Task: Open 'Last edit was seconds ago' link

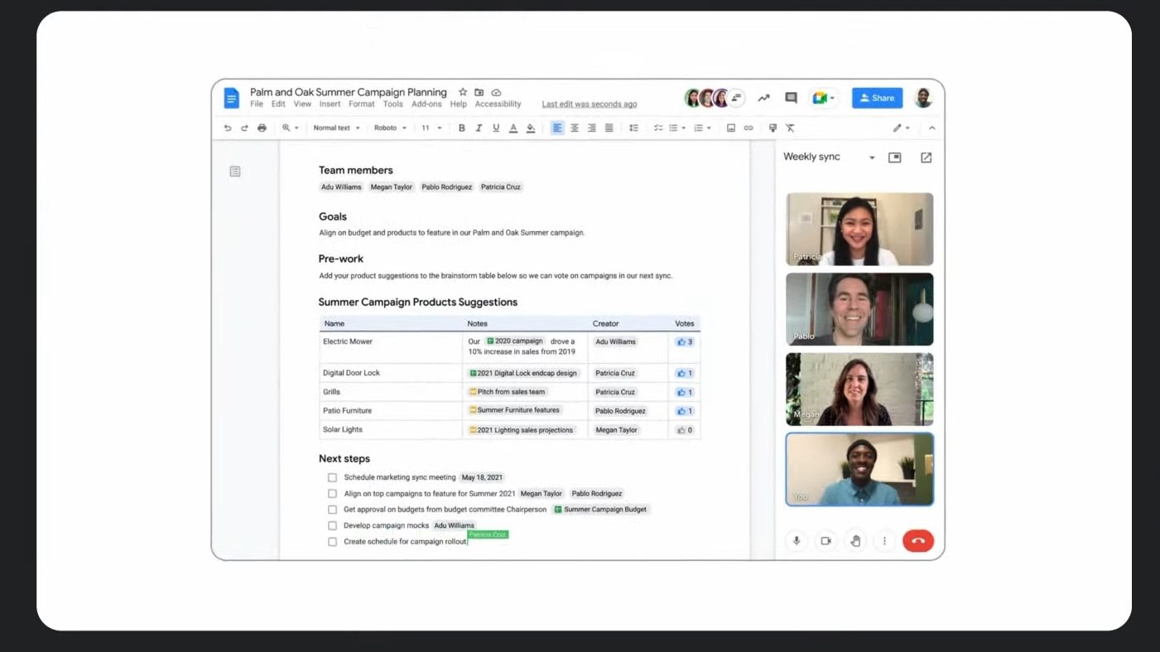Action: (x=590, y=104)
